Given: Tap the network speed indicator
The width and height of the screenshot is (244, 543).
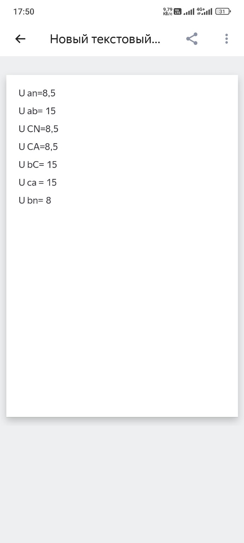Looking at the screenshot, I should (167, 12).
